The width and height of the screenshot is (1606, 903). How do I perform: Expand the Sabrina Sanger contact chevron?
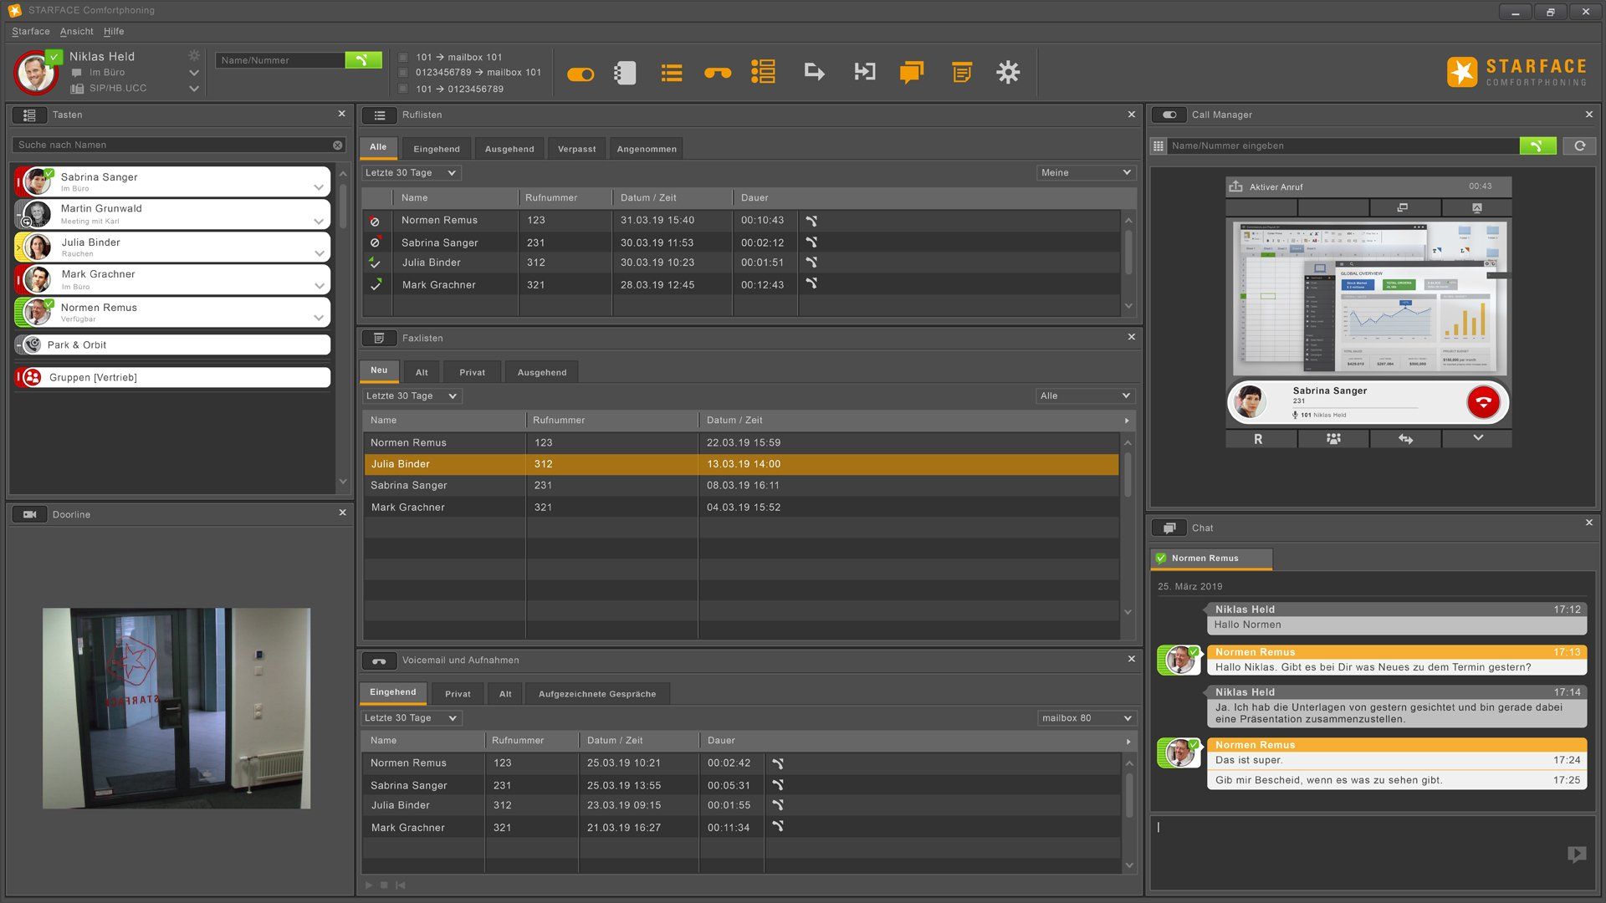pyautogui.click(x=319, y=187)
